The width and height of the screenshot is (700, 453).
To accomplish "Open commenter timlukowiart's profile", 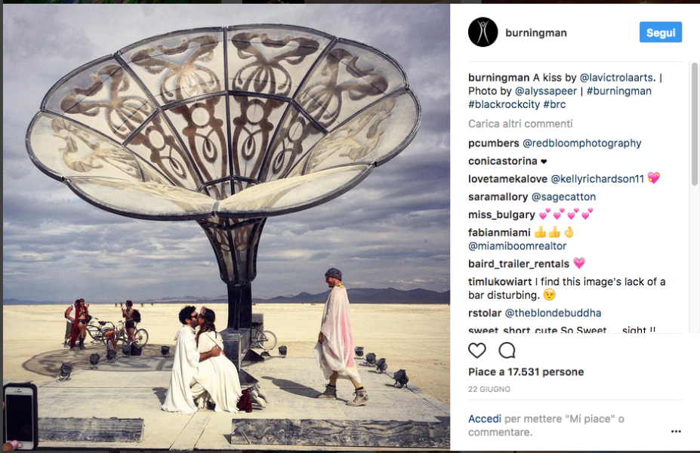I will (x=500, y=282).
